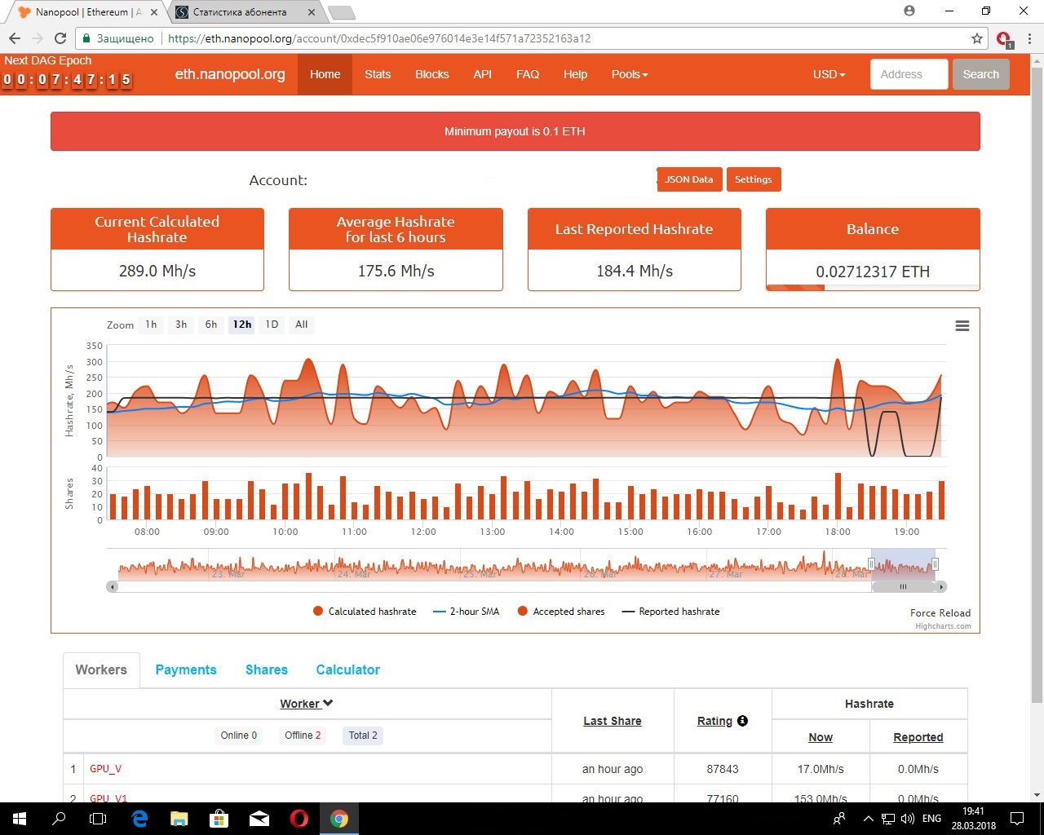Open File Explorer from taskbar

coord(179,819)
